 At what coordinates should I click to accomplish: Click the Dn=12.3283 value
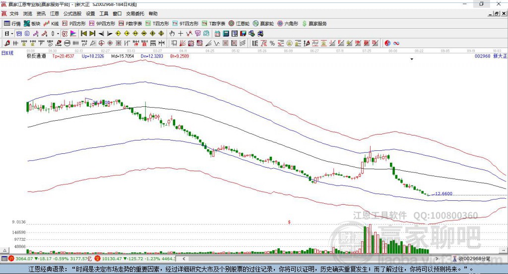coord(152,56)
